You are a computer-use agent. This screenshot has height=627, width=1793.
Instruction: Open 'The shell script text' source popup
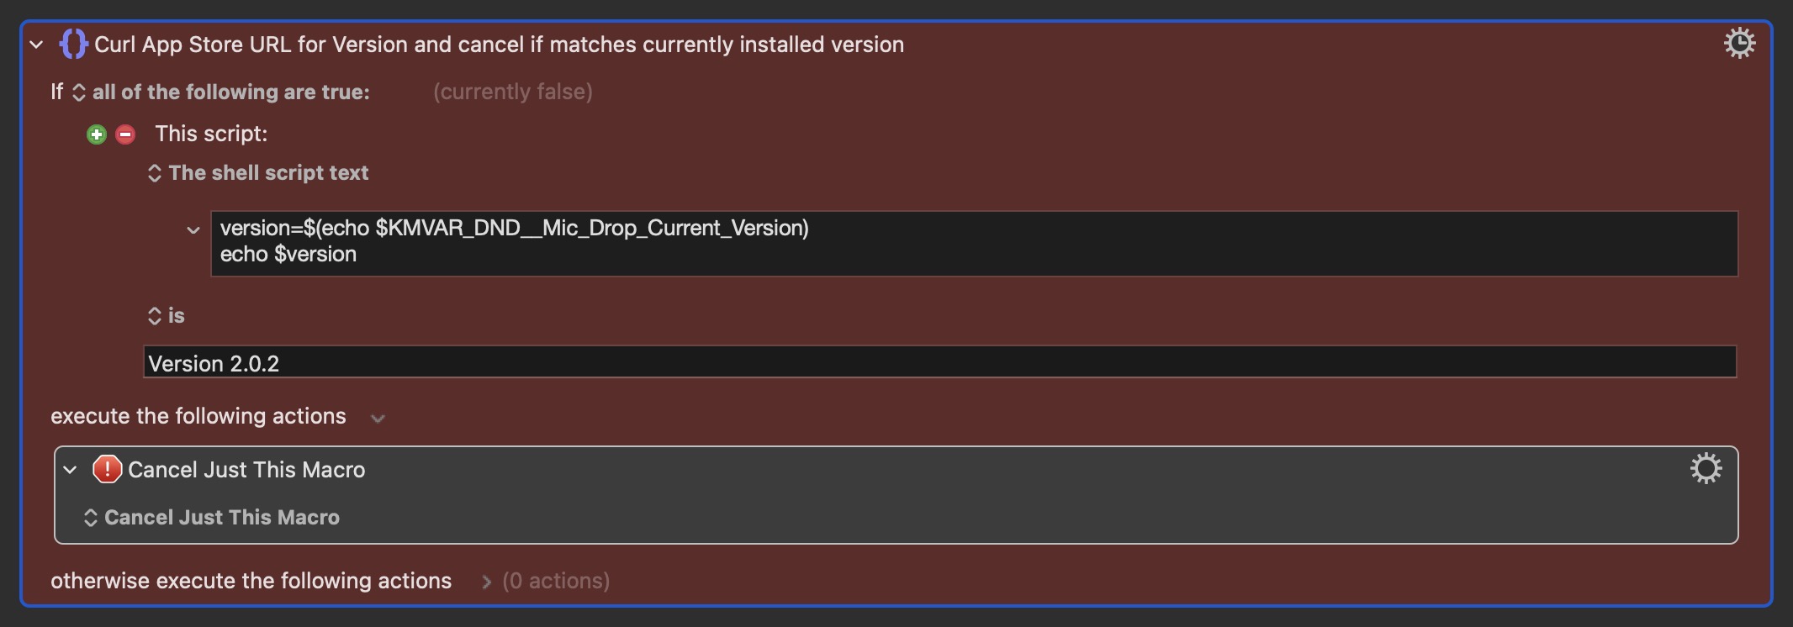click(x=258, y=173)
